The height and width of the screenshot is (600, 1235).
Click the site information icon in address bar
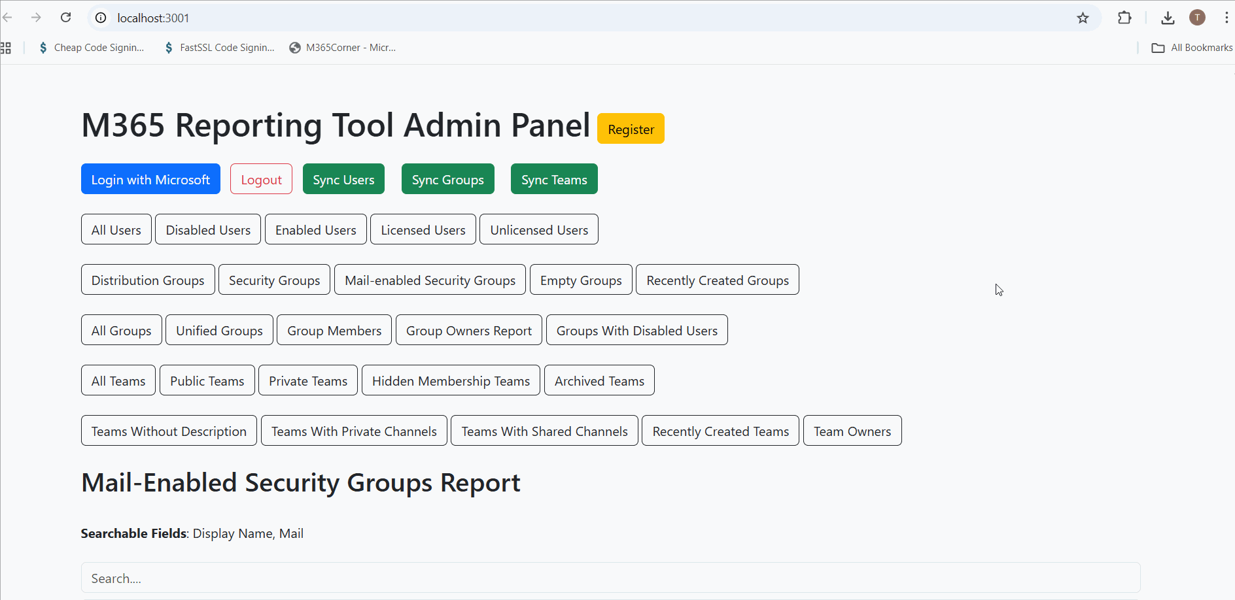coord(101,18)
